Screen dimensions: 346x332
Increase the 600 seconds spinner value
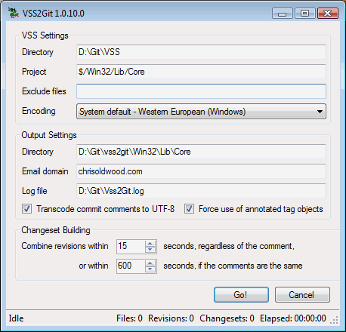coord(150,263)
